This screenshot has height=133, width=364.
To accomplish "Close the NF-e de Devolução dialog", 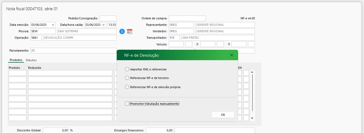I will point(231,55).
